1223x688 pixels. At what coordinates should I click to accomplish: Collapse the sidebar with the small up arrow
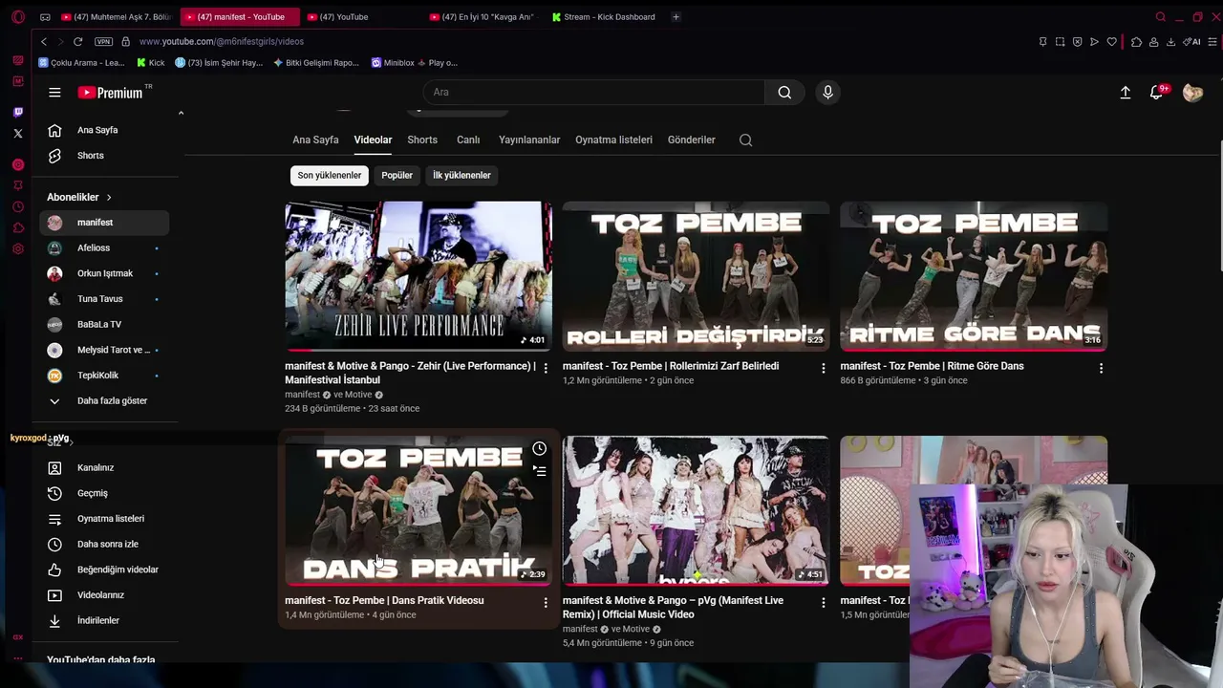click(181, 114)
